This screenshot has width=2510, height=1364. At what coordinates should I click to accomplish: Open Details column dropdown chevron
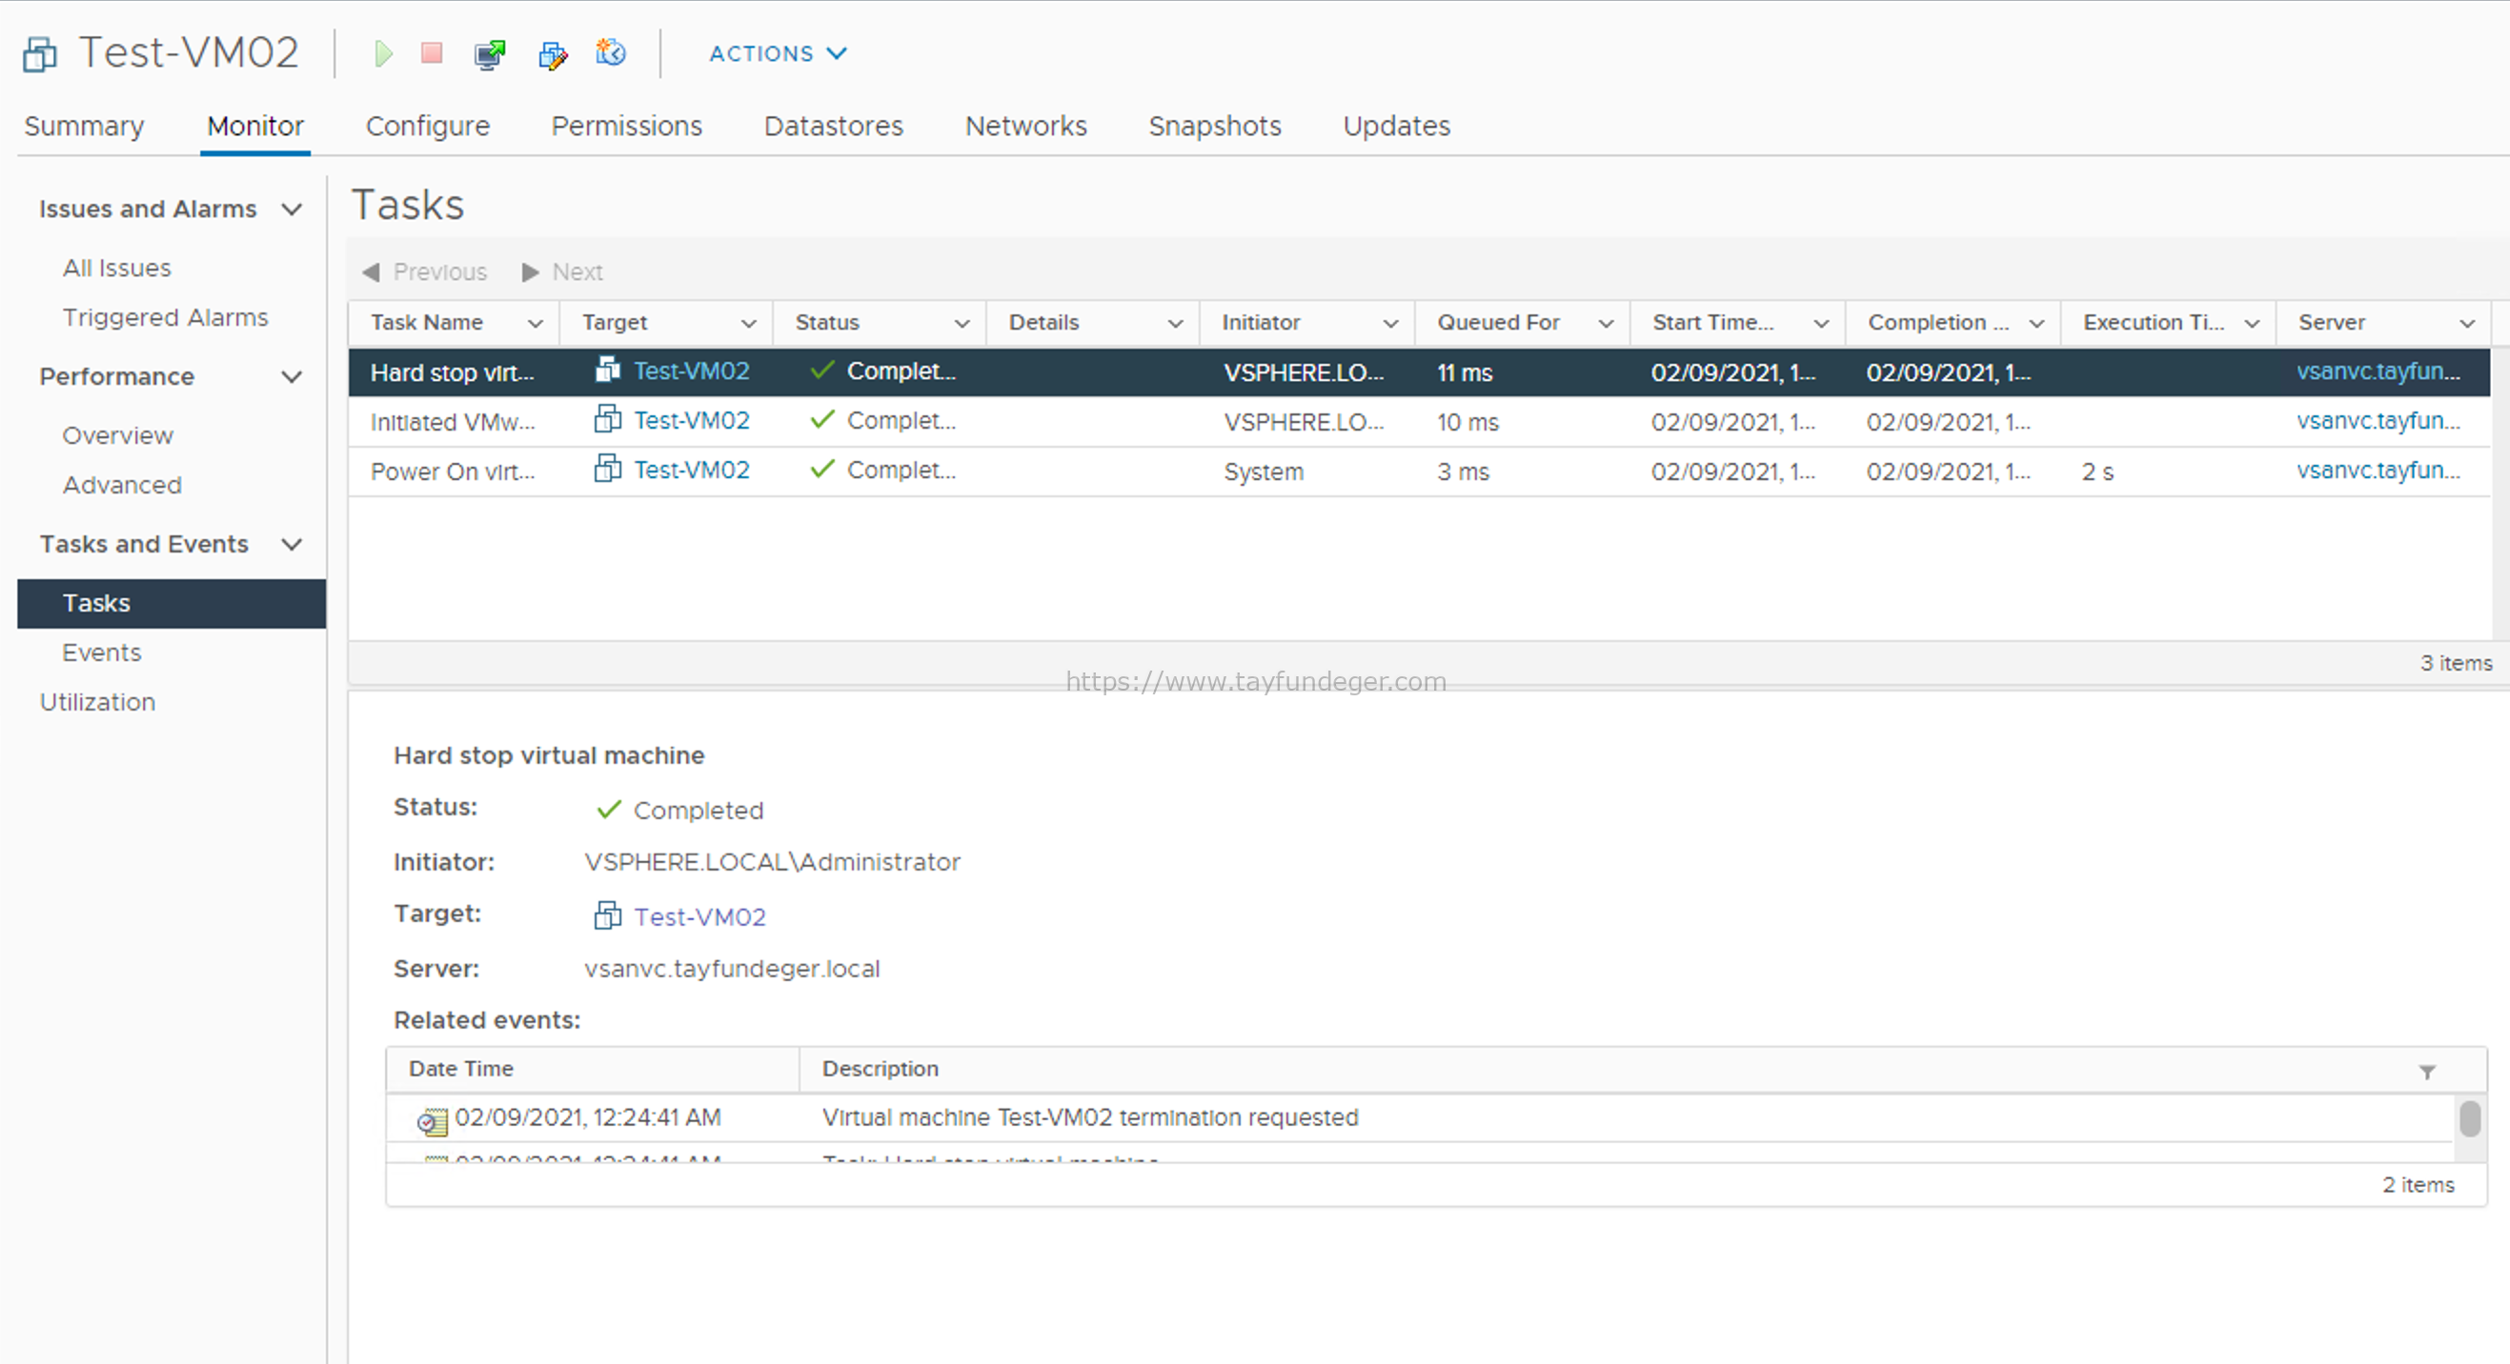point(1175,324)
